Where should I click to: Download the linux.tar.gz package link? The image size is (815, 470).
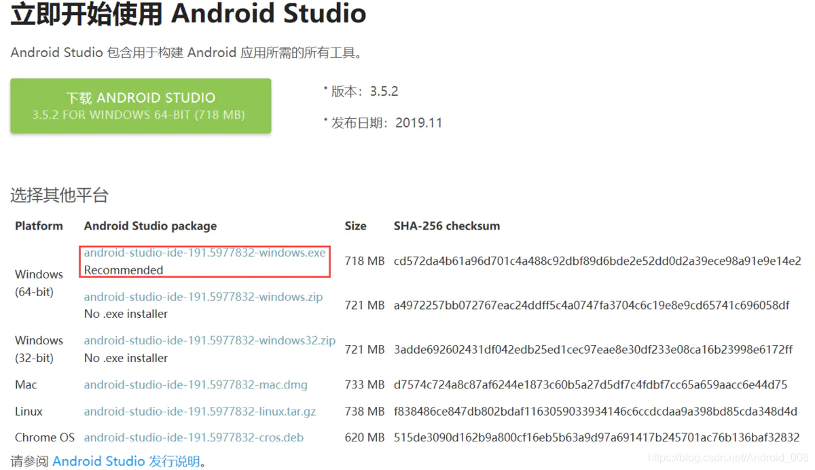click(x=200, y=412)
